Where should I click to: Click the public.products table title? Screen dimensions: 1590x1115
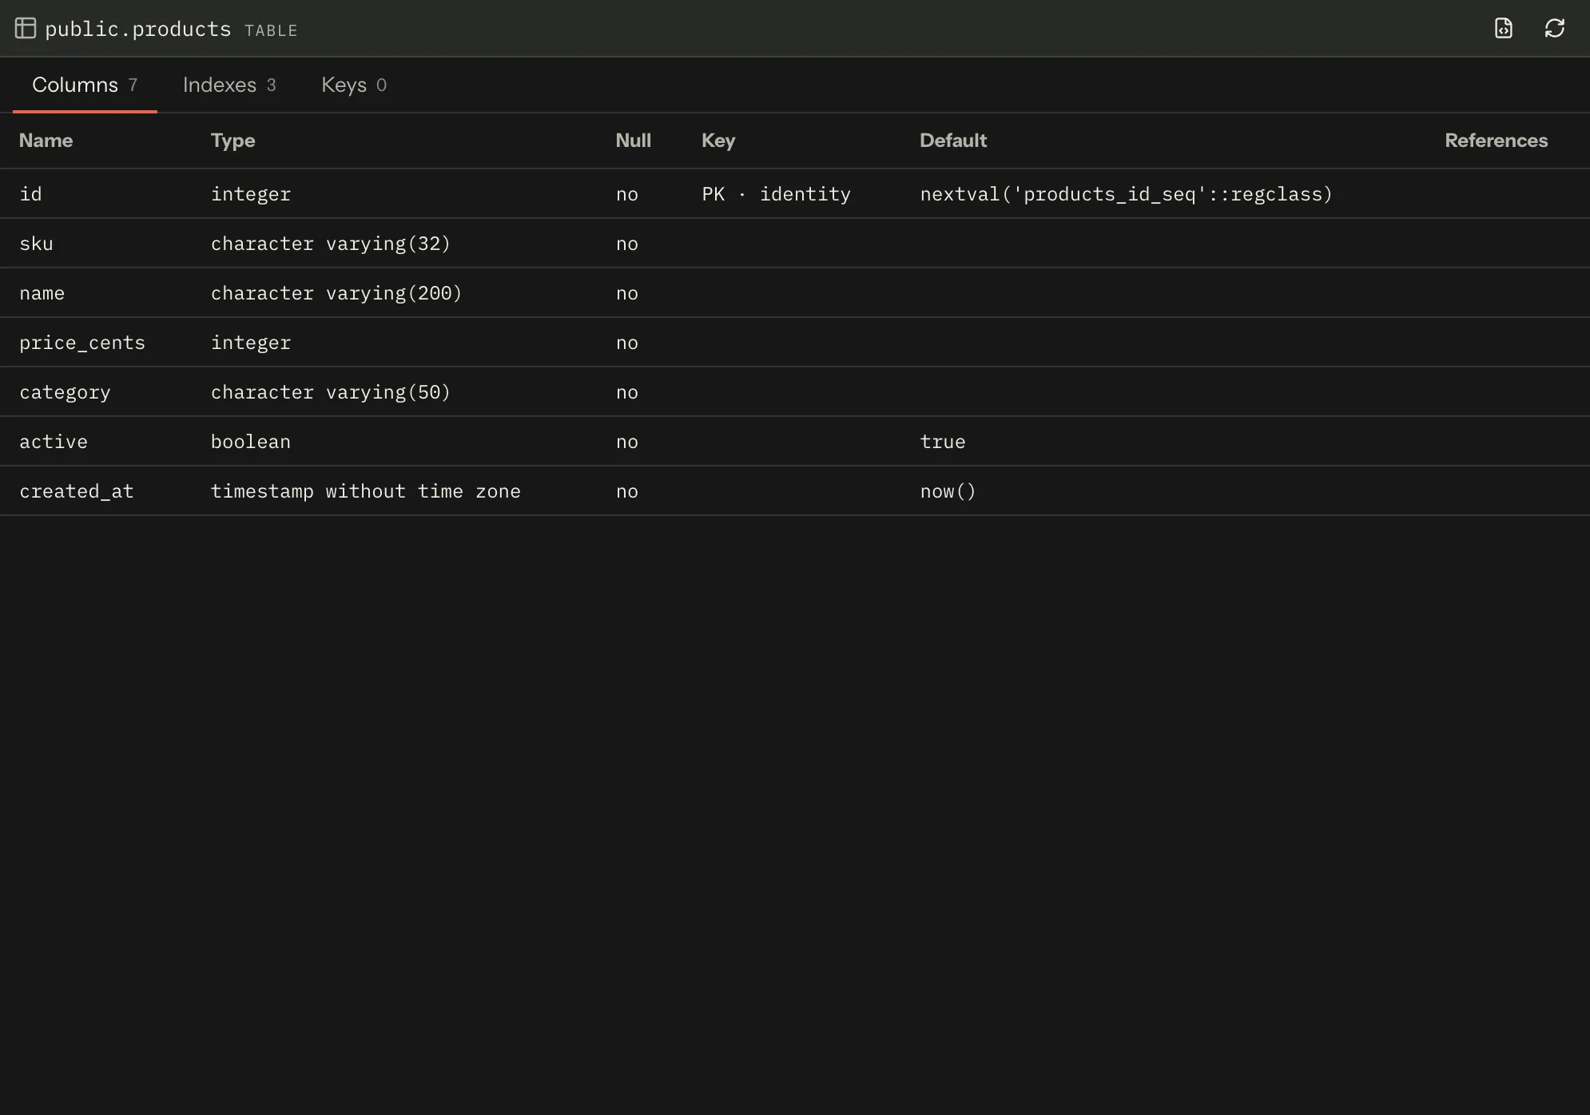coord(138,29)
